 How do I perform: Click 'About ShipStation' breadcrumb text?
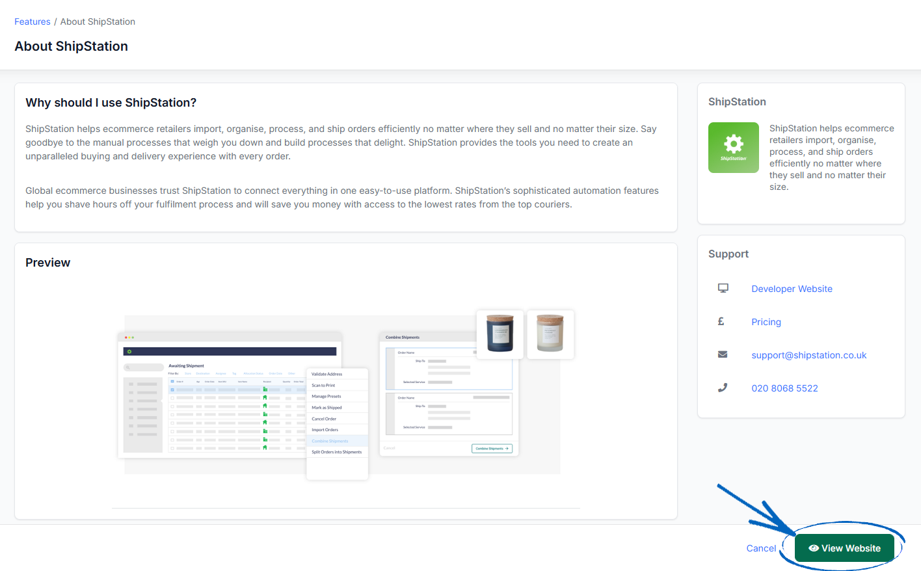click(x=98, y=21)
